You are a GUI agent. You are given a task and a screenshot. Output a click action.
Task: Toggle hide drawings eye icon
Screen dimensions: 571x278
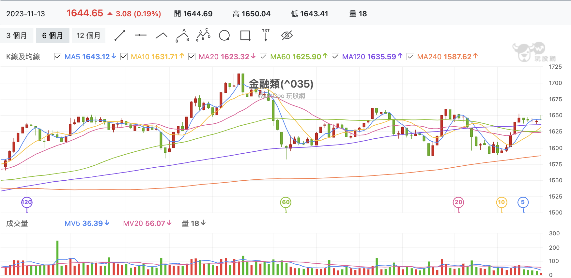(287, 35)
